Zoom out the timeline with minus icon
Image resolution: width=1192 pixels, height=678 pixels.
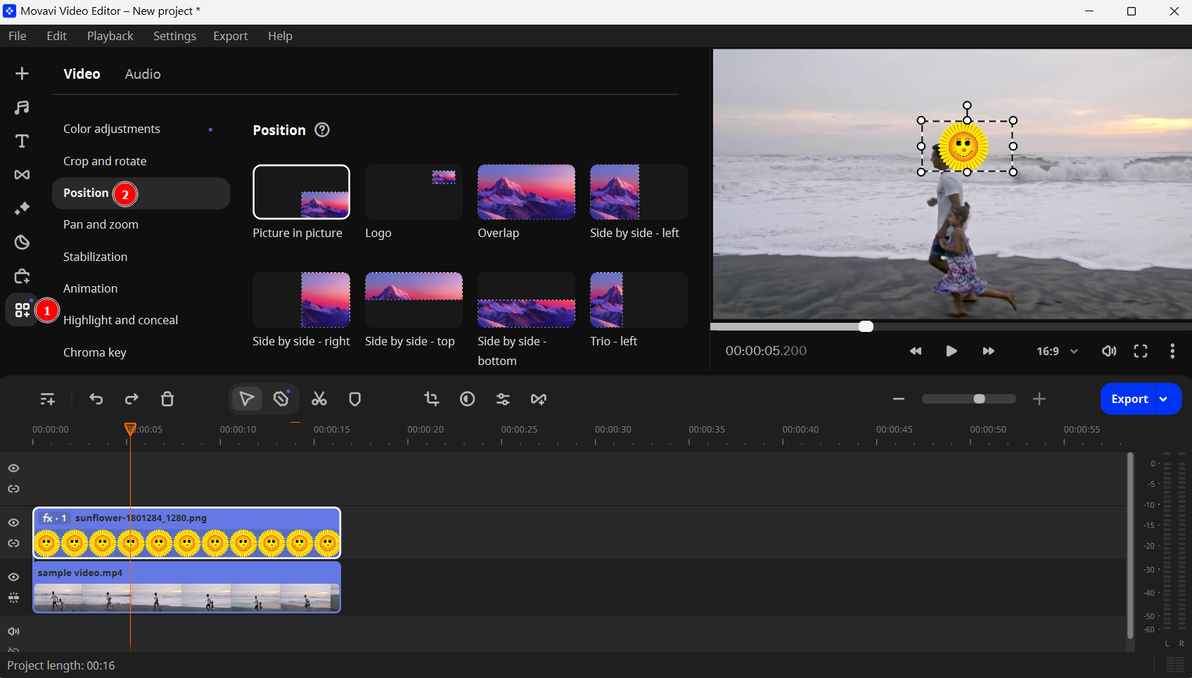(899, 399)
